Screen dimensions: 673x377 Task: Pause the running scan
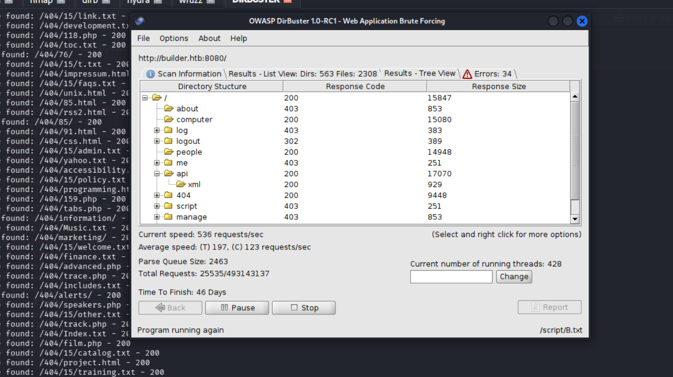pos(237,308)
